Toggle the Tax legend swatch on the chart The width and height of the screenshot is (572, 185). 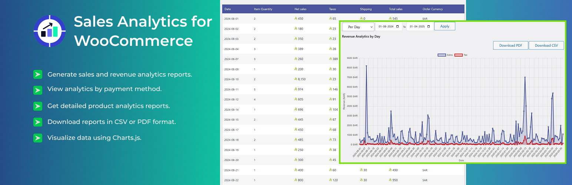(458, 55)
